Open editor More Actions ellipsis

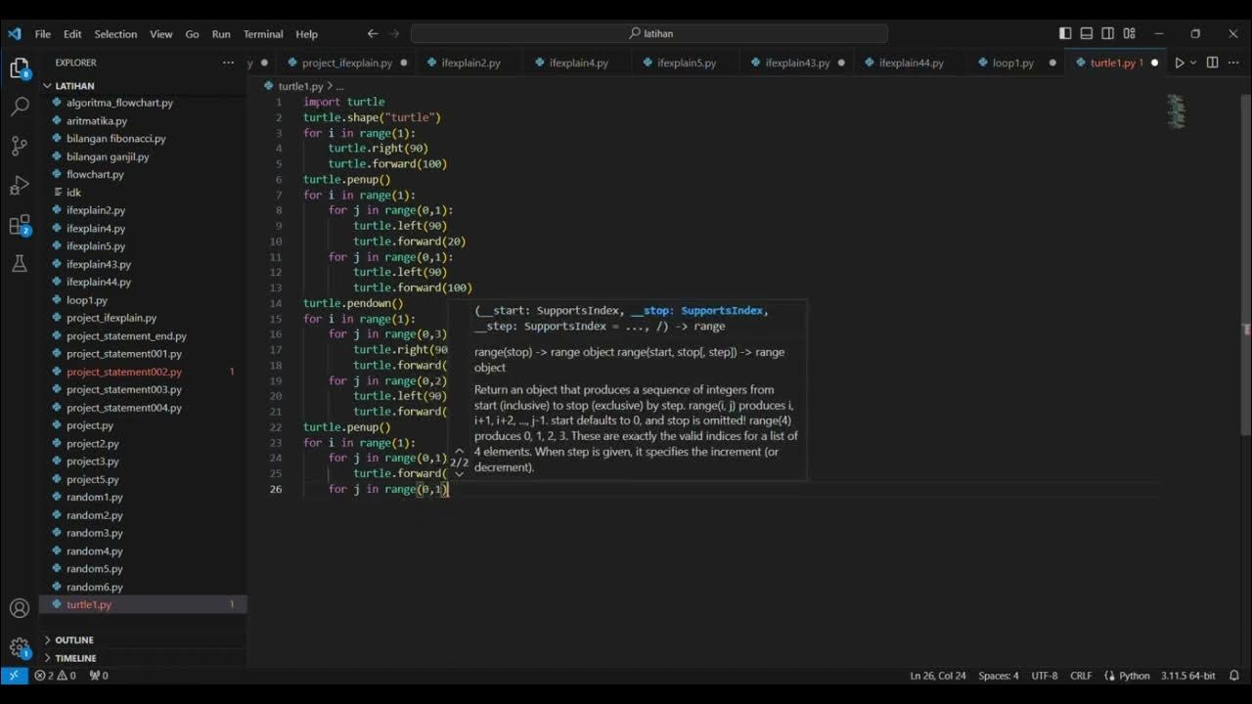pyautogui.click(x=1233, y=63)
